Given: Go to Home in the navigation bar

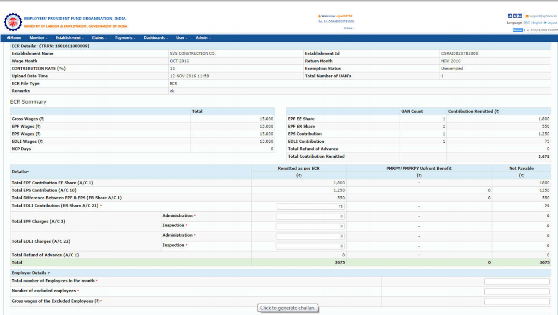Looking at the screenshot, I should 14,38.
